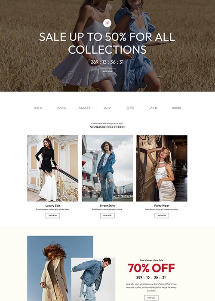Click Shop Now in the hero banner
215x301 pixels.
click(x=107, y=71)
